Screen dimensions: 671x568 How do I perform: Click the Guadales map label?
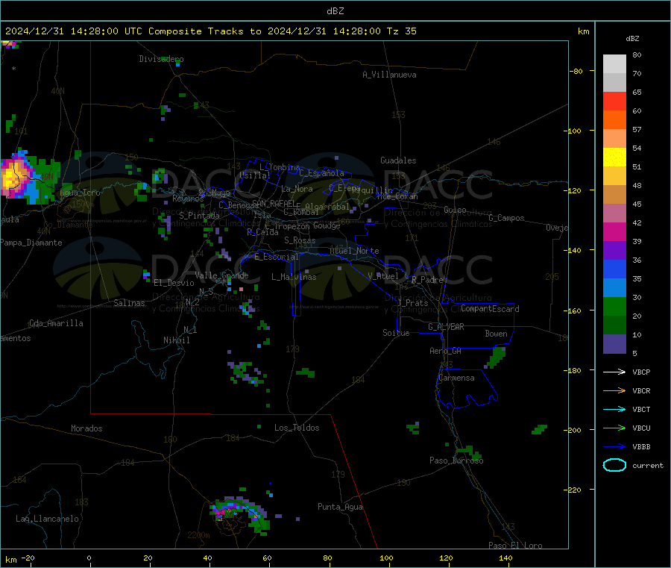tap(398, 160)
